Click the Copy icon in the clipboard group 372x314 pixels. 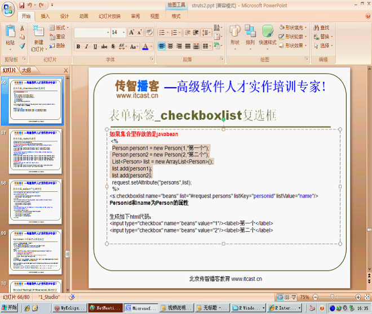[x=22, y=37]
